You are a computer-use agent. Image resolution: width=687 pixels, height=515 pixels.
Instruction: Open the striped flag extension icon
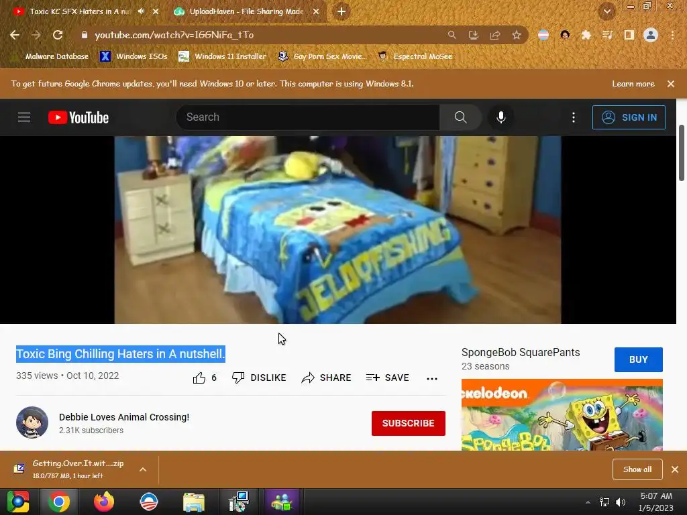pos(543,35)
